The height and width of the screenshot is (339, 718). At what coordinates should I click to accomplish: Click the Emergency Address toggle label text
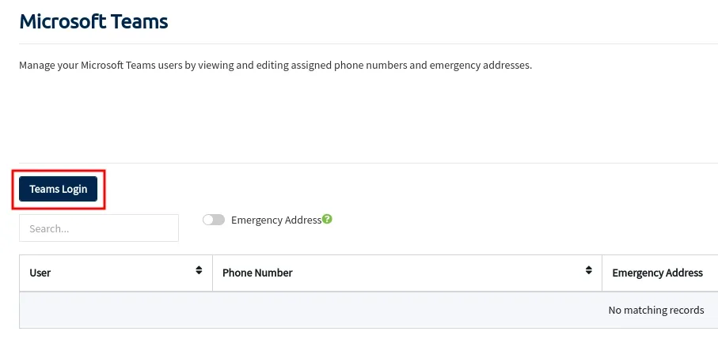[x=276, y=220]
